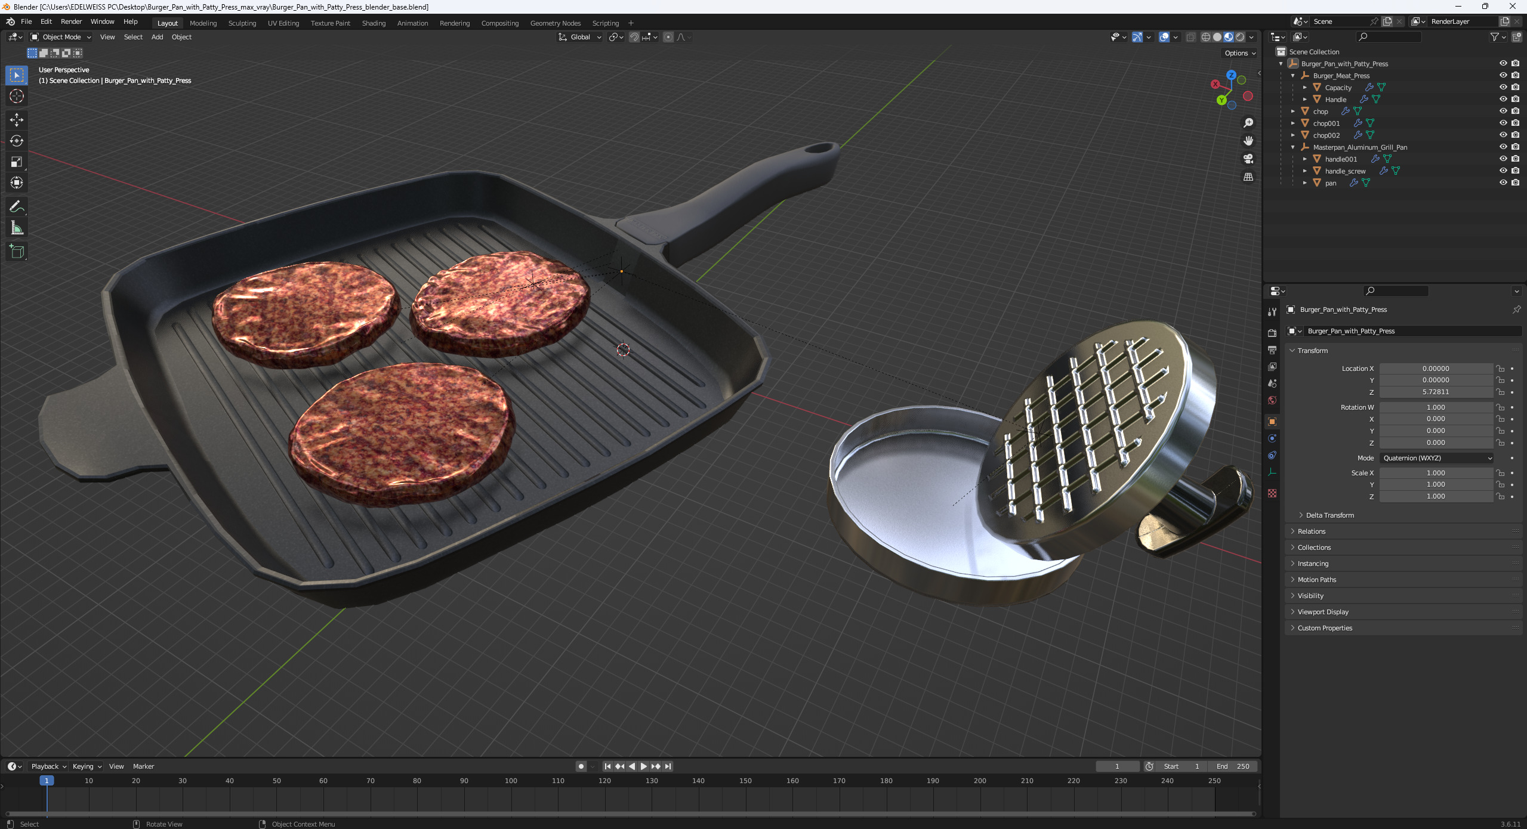Image resolution: width=1527 pixels, height=829 pixels.
Task: Open the Playback popover in timeline
Action: (48, 766)
